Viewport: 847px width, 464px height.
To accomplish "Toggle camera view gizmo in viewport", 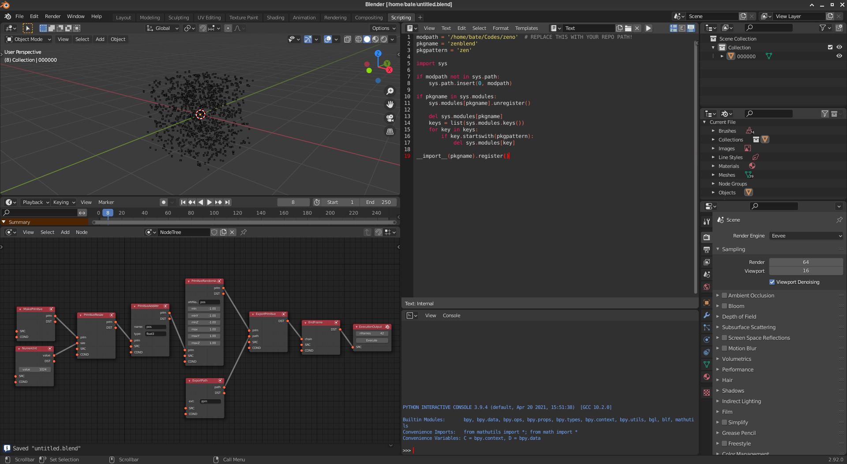I will [x=390, y=118].
